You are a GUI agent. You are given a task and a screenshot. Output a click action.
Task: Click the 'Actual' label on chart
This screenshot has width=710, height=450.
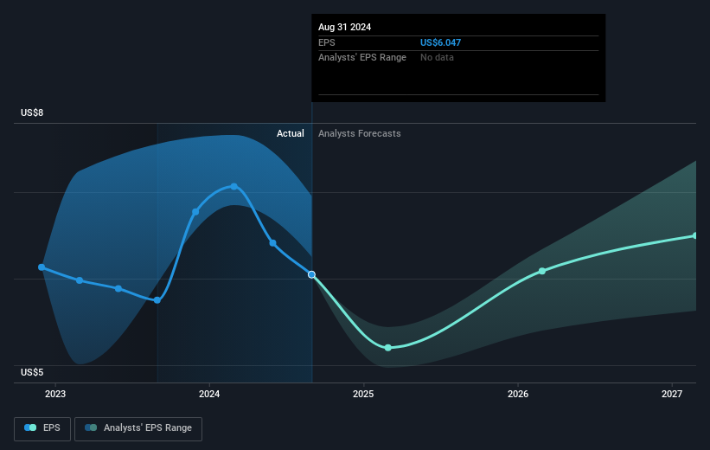[291, 133]
